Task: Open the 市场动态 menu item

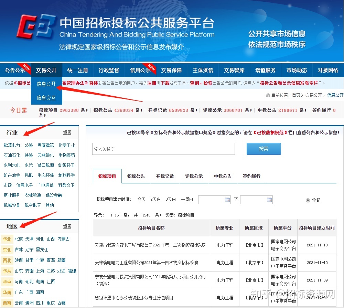Action: coord(297,70)
